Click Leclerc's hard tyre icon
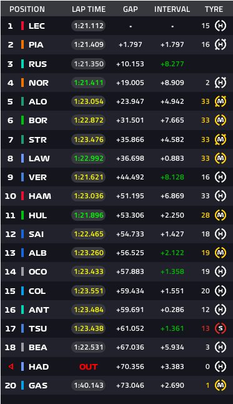 tap(221, 26)
